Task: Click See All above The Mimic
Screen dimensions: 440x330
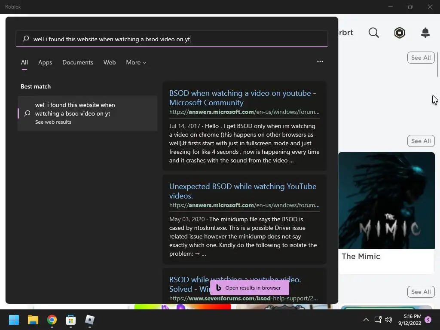Action: [x=421, y=141]
